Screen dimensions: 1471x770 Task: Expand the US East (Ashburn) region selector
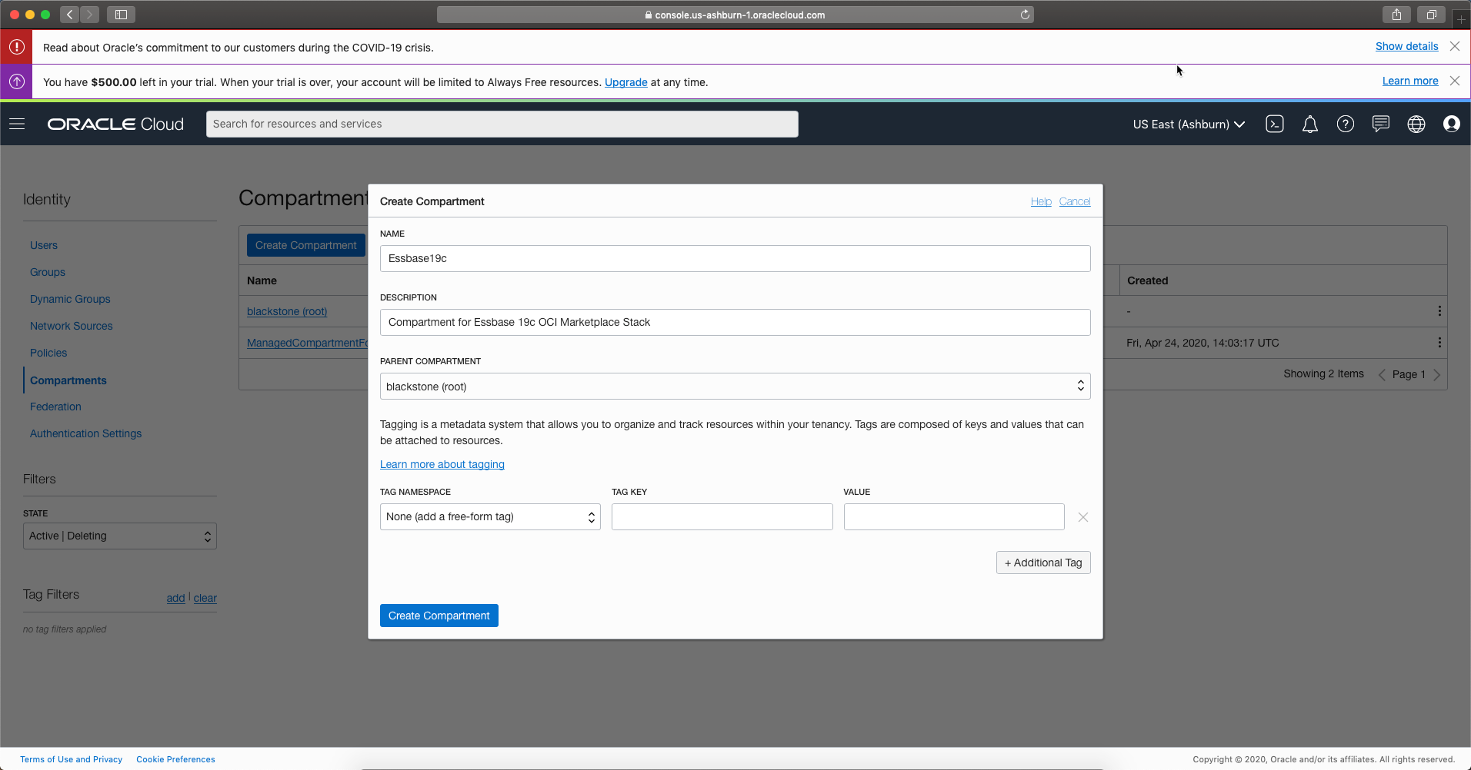pos(1188,124)
